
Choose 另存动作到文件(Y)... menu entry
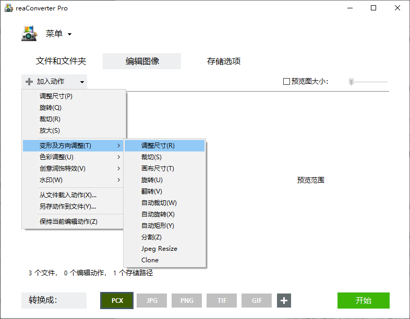pyautogui.click(x=73, y=207)
